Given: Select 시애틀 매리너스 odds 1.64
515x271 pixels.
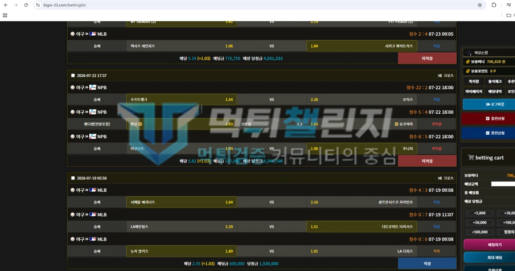Looking at the screenshot, I should click(181, 202).
